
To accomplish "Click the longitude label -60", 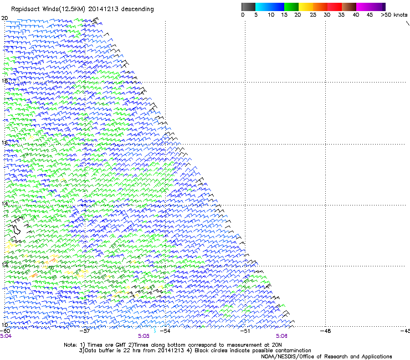I will [x=5, y=331].
